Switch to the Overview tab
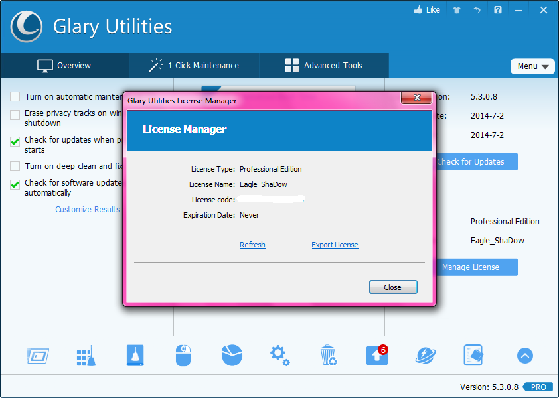Screen dimensions: 559x398 pyautogui.click(x=64, y=66)
